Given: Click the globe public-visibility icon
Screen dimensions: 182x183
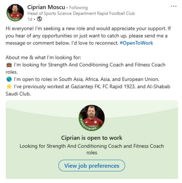Looking at the screenshot, I should [39, 19].
